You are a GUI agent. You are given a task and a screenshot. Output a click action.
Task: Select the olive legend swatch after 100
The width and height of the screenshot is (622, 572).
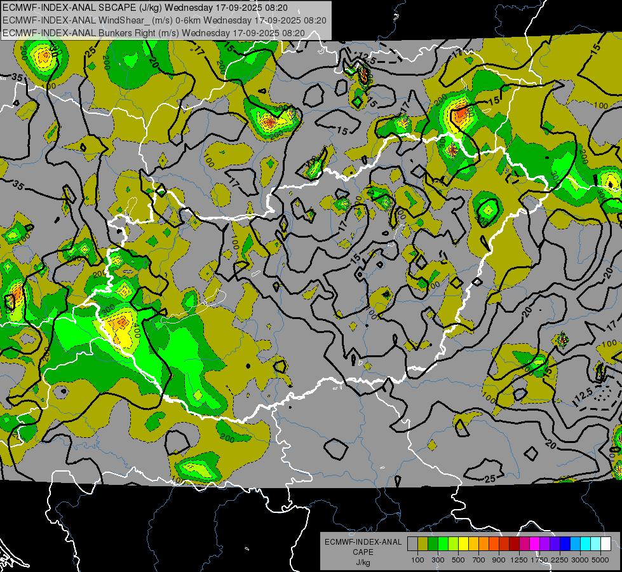pos(423,543)
